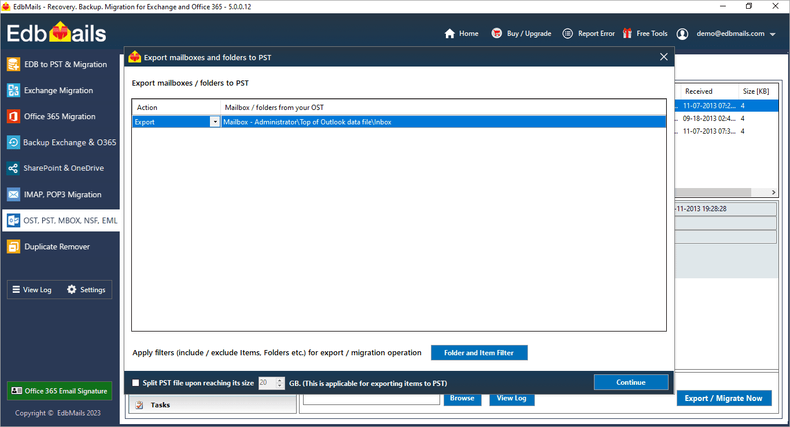Screen dimensions: 790x427
Task: Click the Settings gear icon
Action: (72, 290)
